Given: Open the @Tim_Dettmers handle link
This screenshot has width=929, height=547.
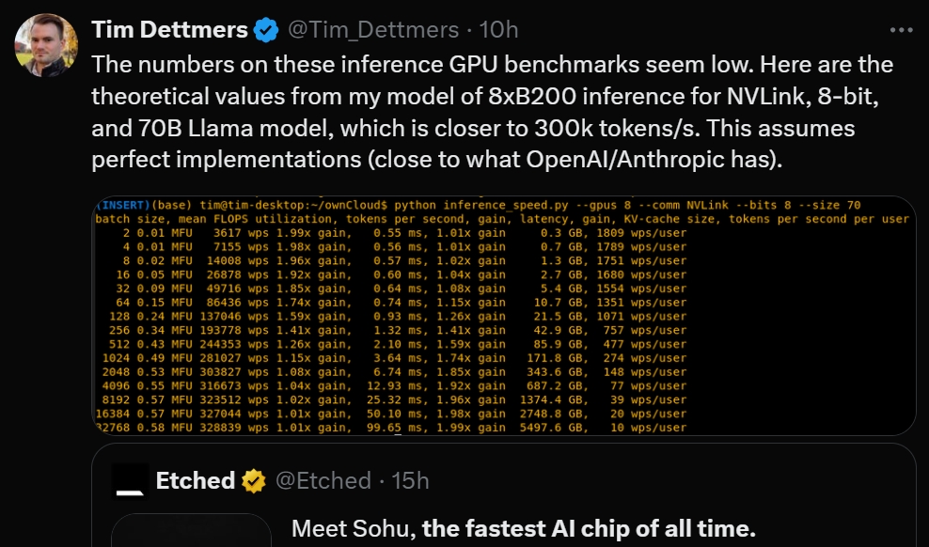Looking at the screenshot, I should [x=373, y=29].
